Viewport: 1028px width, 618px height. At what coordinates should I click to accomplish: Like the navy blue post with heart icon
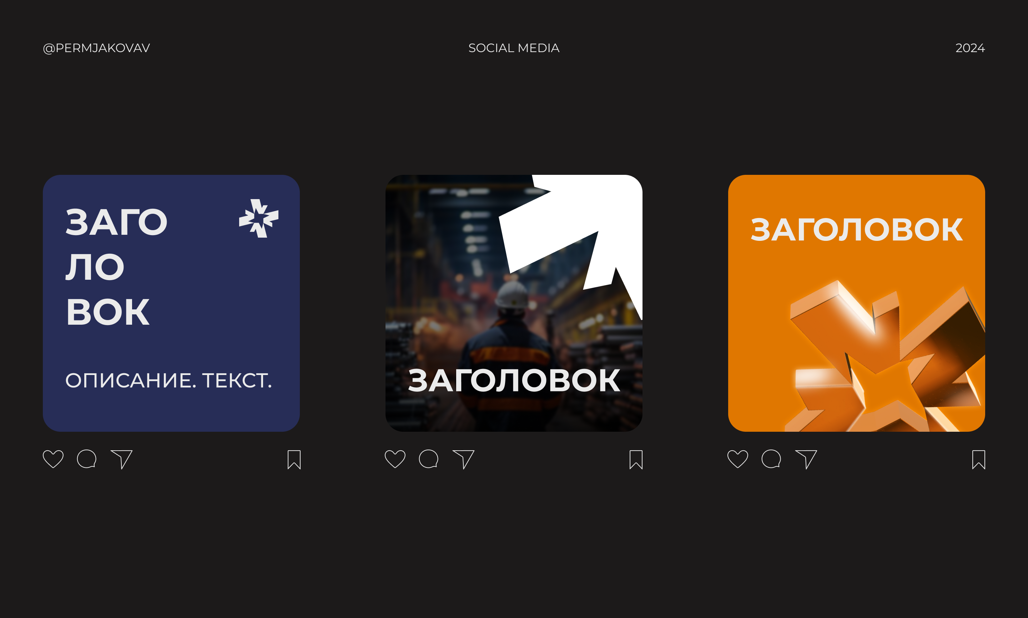(x=53, y=459)
